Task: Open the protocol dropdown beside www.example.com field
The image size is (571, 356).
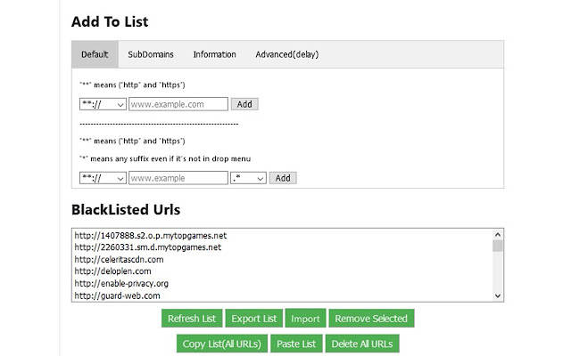Action: (x=103, y=104)
